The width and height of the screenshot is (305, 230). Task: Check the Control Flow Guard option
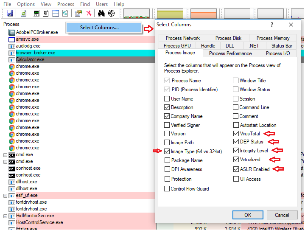167,189
